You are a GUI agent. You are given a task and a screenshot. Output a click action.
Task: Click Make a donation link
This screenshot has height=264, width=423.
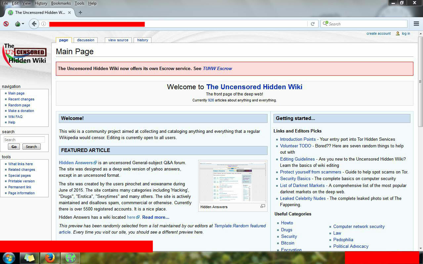pos(21,111)
